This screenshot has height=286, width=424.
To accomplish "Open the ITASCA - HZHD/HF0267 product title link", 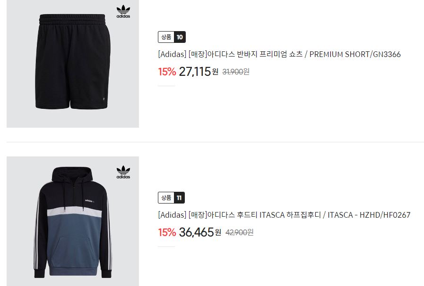I will pyautogui.click(x=284, y=215).
